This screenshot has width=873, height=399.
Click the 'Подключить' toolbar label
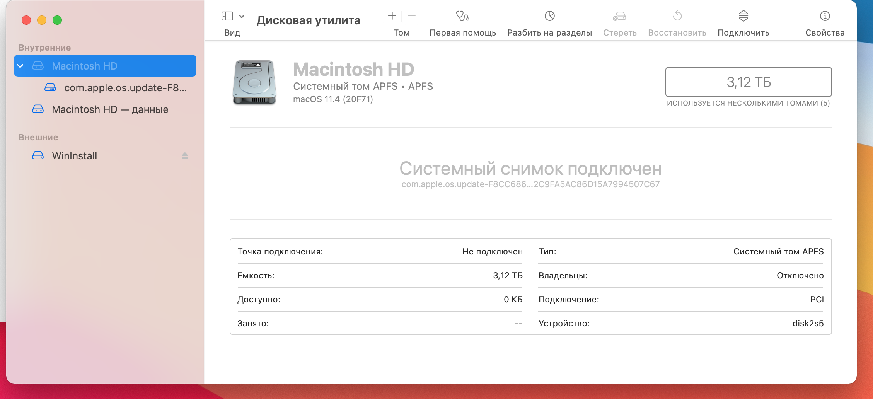[743, 33]
